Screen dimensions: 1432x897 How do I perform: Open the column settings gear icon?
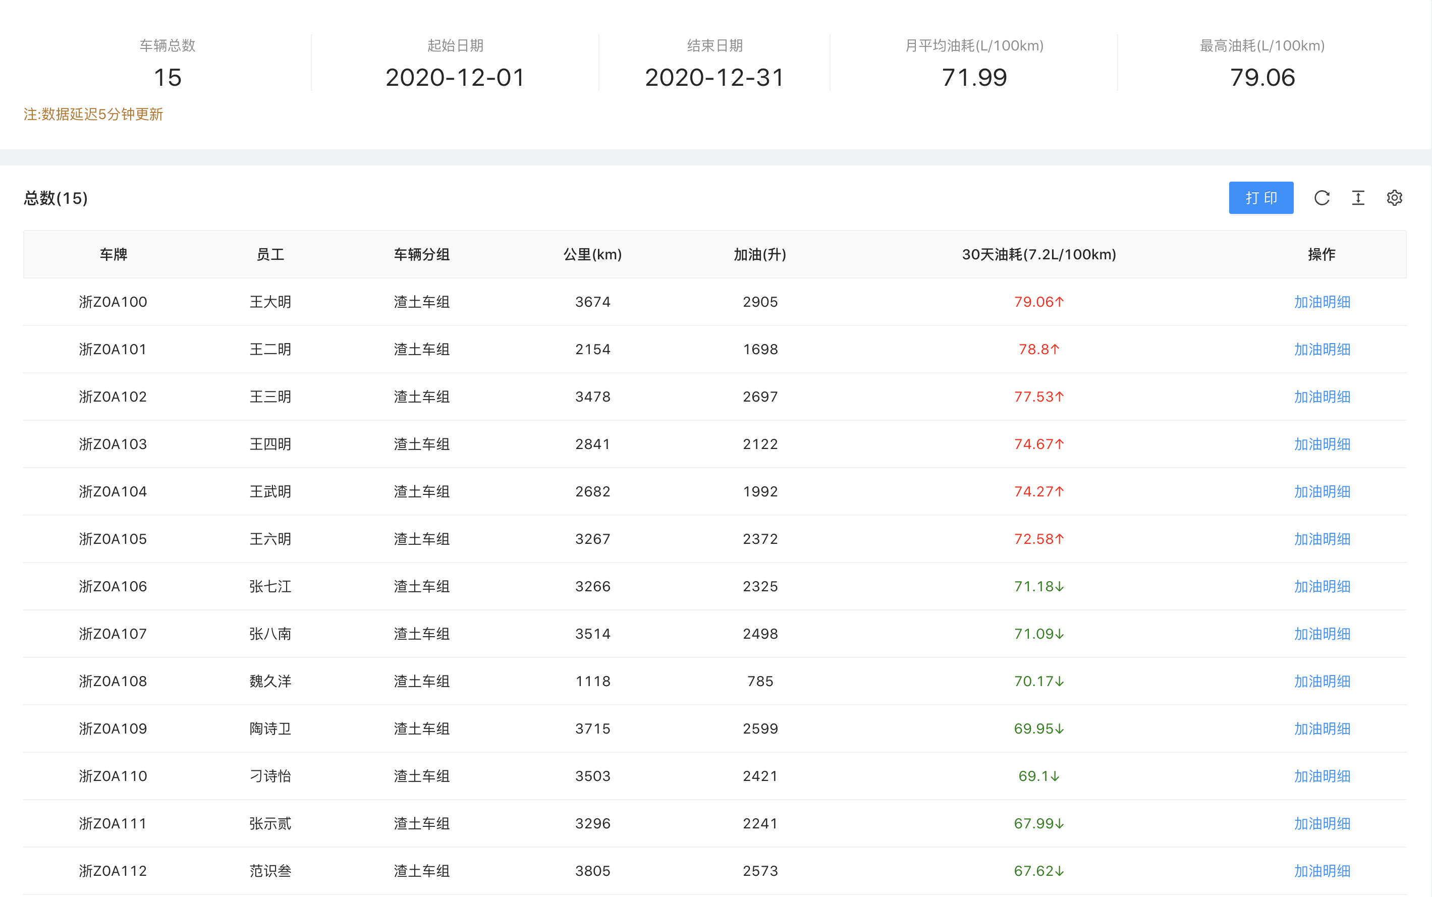pyautogui.click(x=1394, y=198)
